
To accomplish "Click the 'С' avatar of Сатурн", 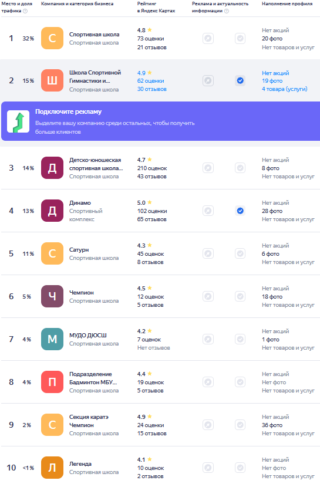I will (x=52, y=253).
